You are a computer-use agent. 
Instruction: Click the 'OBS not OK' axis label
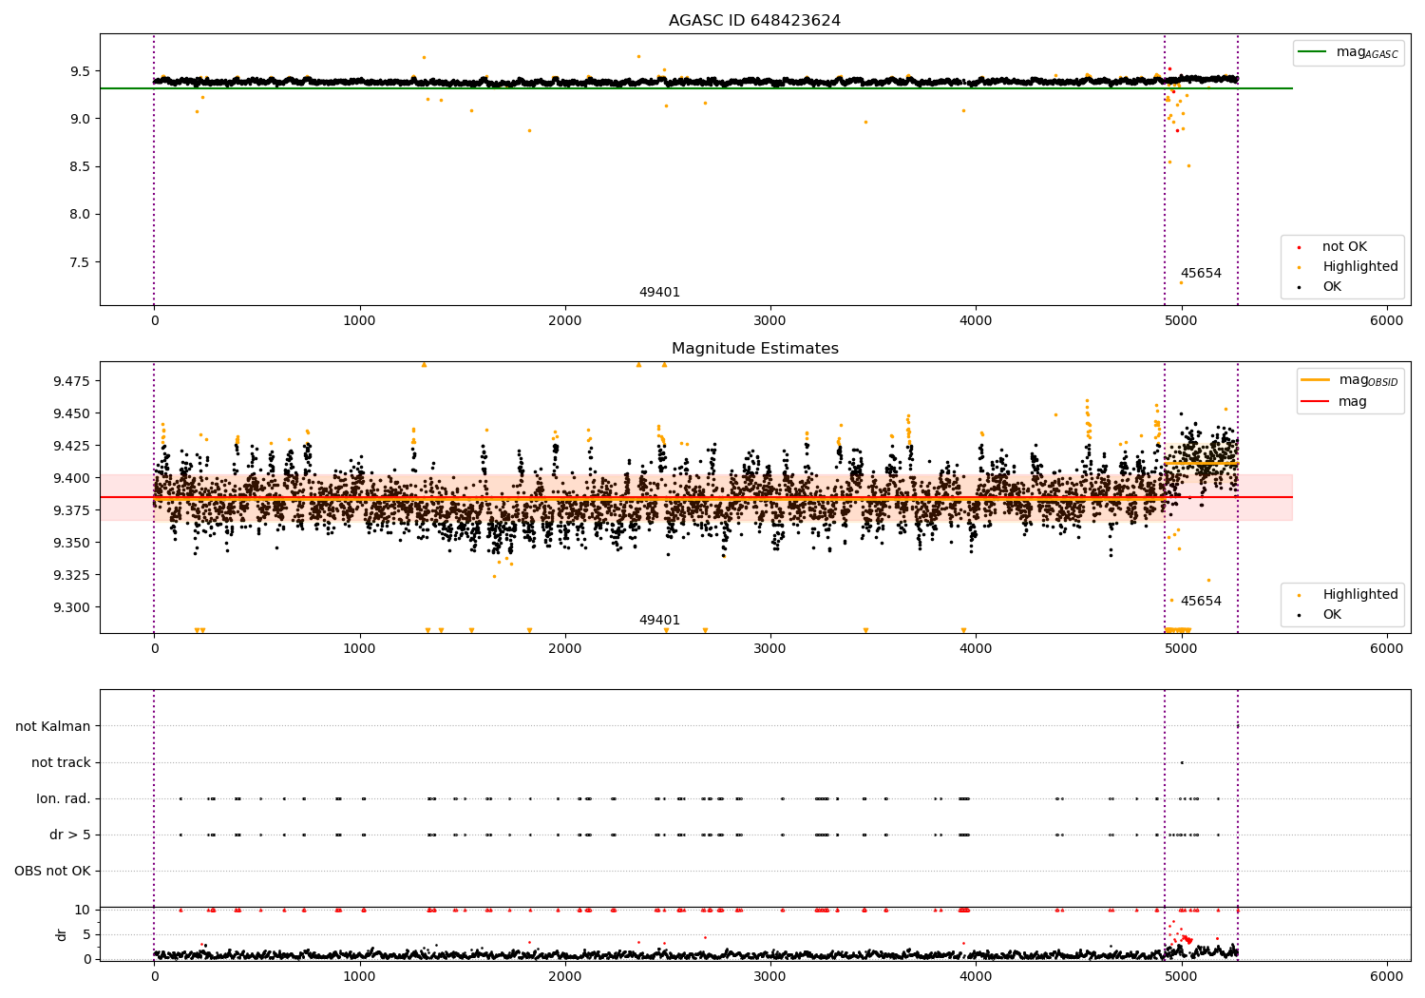pyautogui.click(x=53, y=872)
